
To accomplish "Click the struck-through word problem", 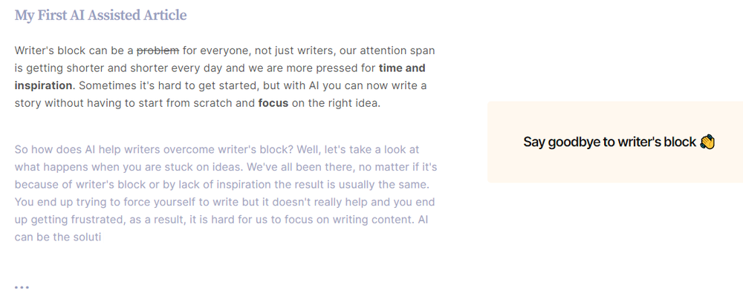I will [158, 50].
